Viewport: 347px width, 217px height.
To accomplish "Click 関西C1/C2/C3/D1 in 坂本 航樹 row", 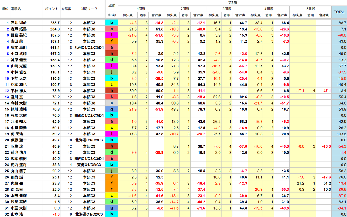I will click(88, 159).
